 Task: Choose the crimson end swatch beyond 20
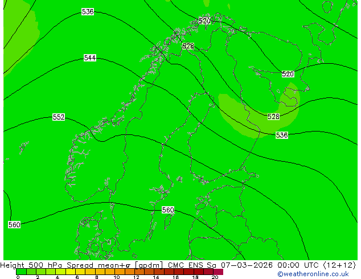coord(218,272)
